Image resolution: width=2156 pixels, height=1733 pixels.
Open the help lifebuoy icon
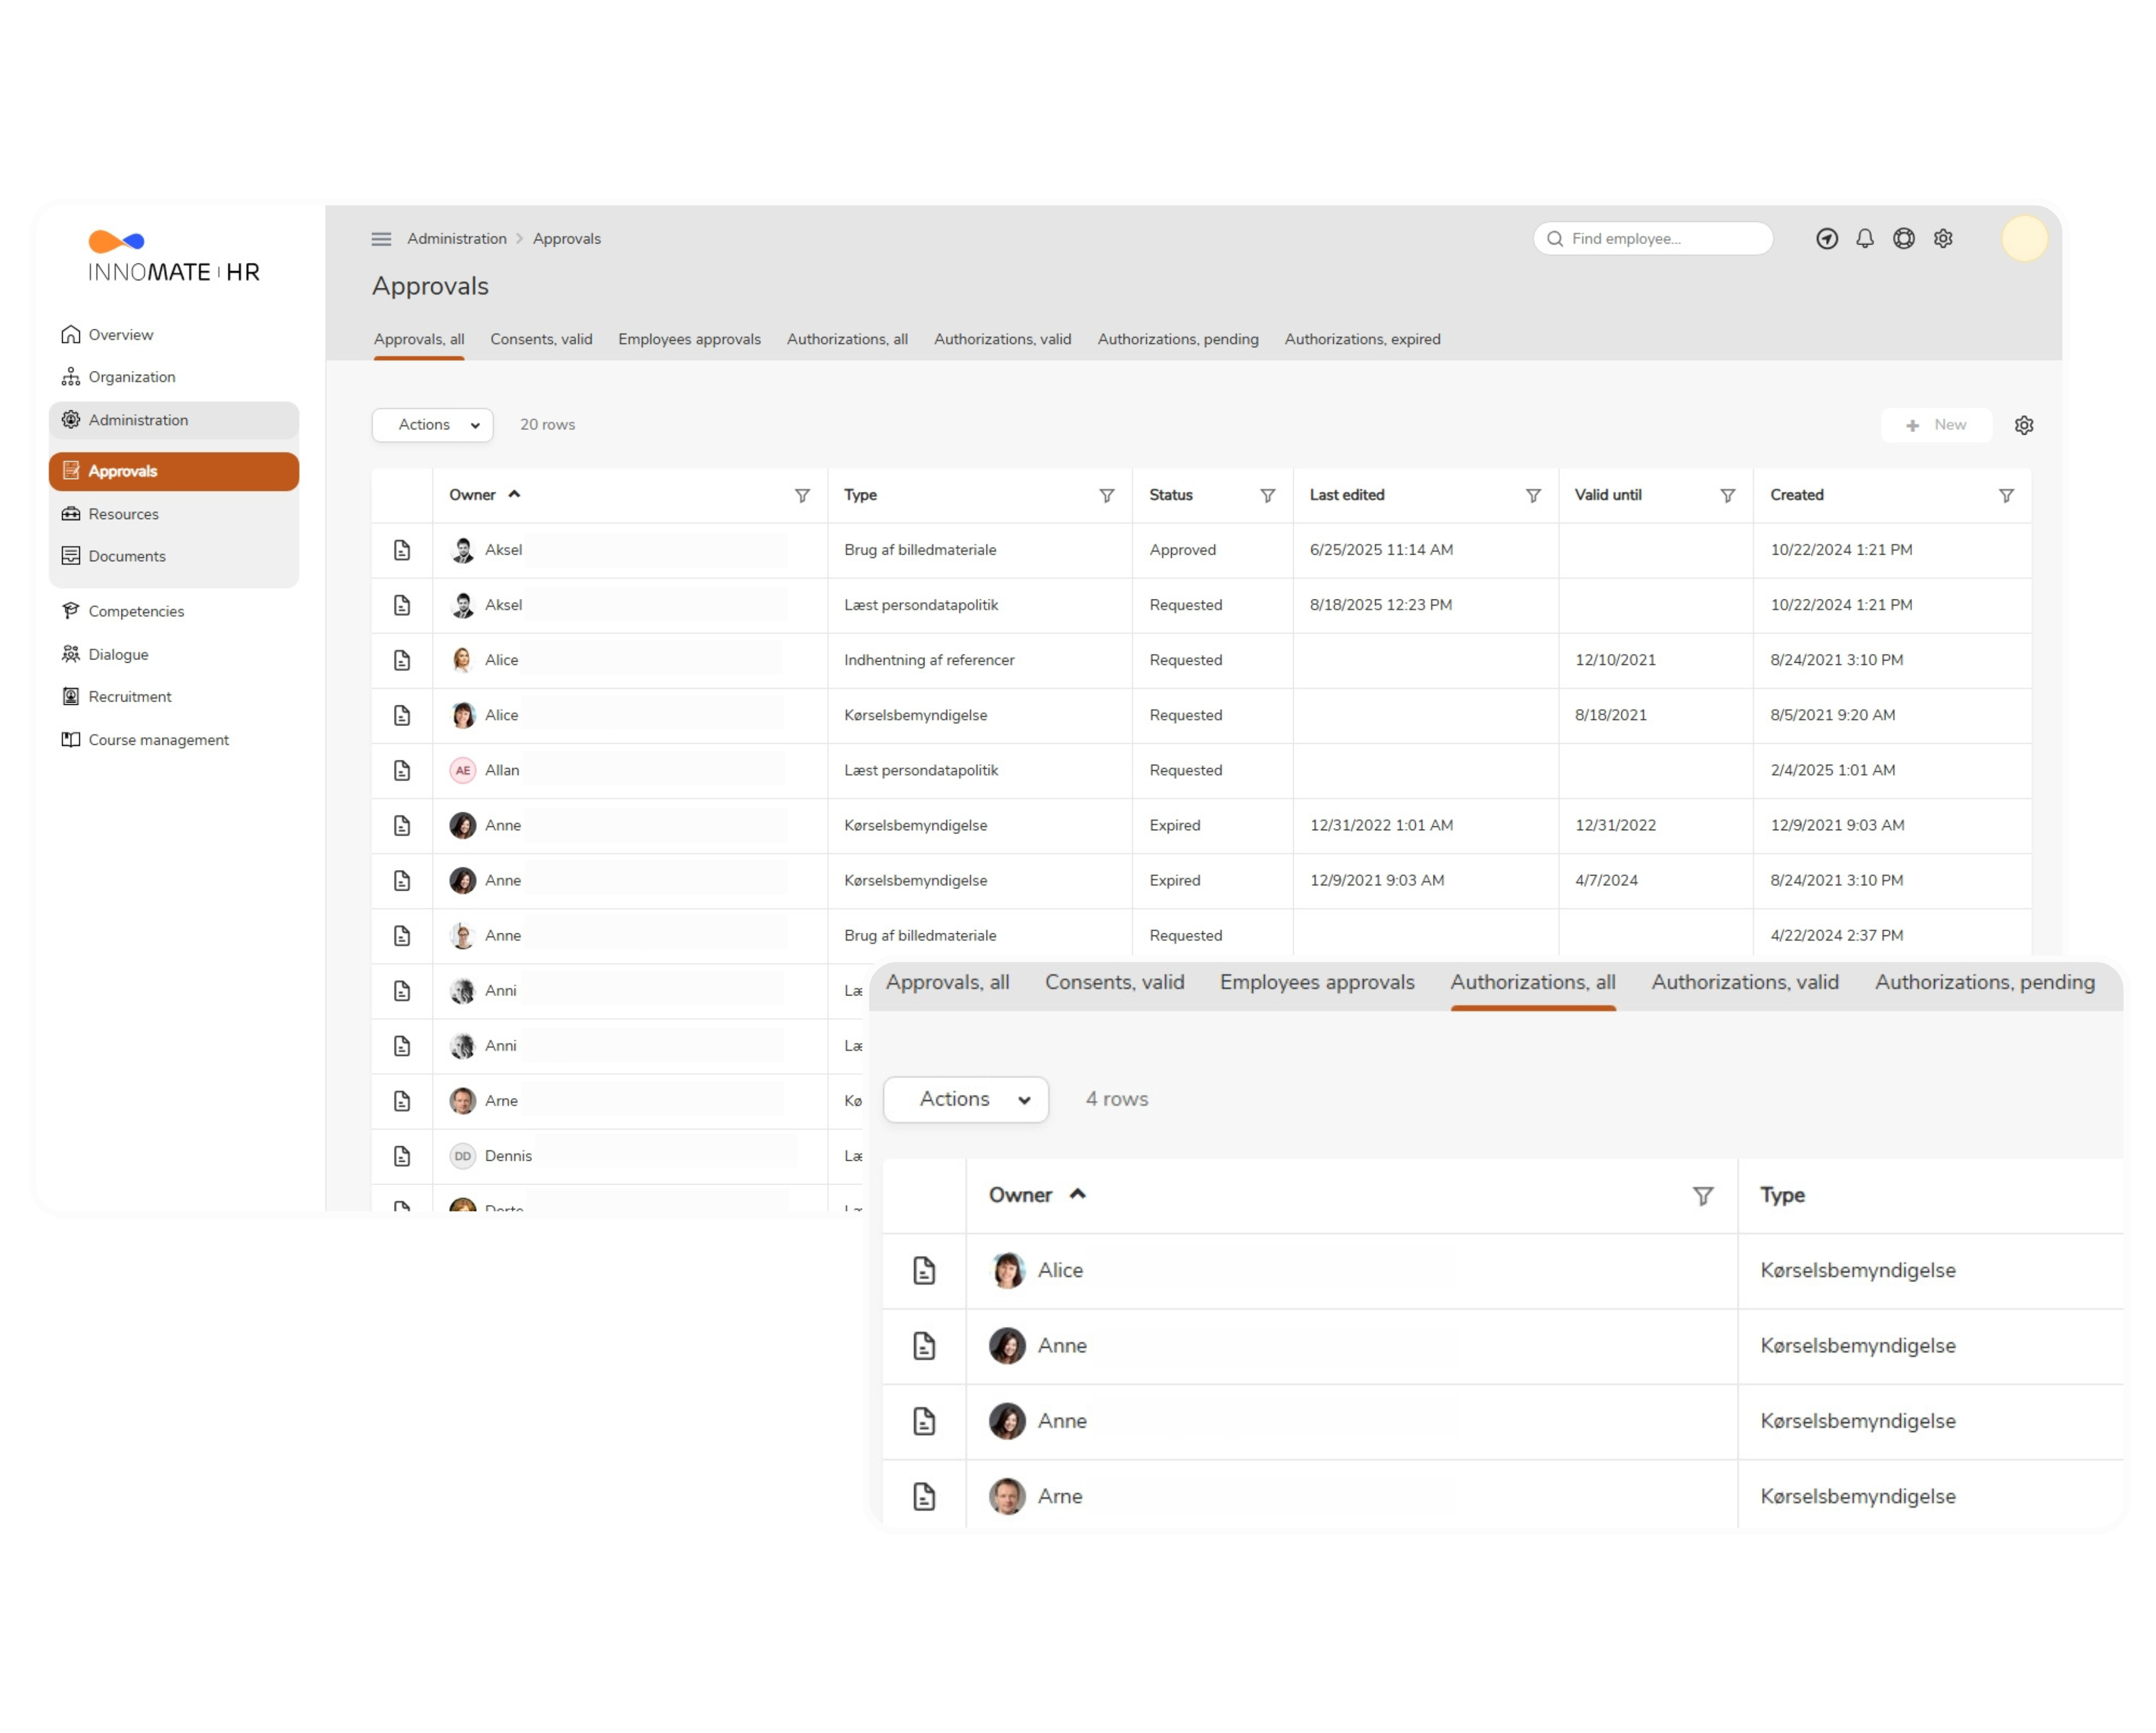click(x=1904, y=239)
